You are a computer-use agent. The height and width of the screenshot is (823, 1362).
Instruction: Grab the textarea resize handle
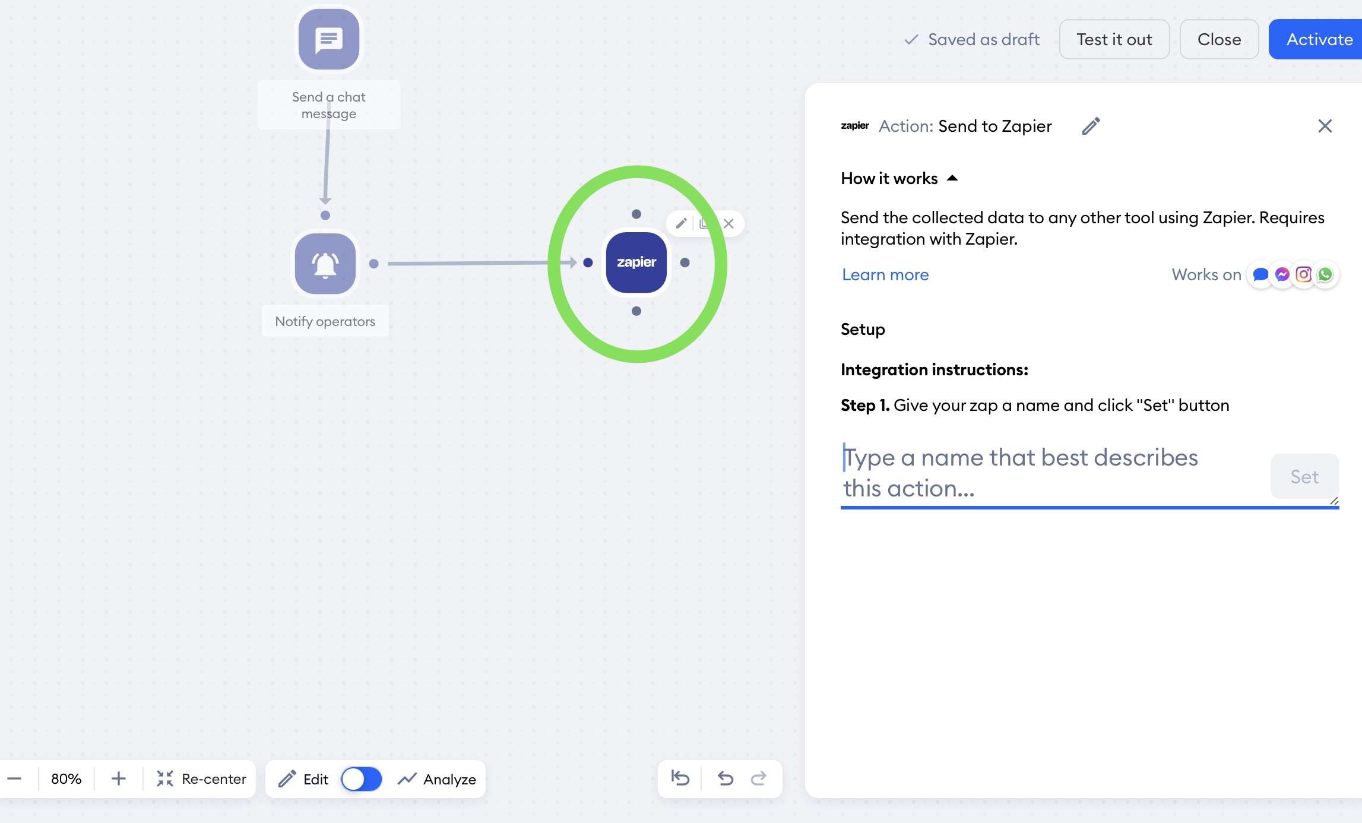point(1334,502)
